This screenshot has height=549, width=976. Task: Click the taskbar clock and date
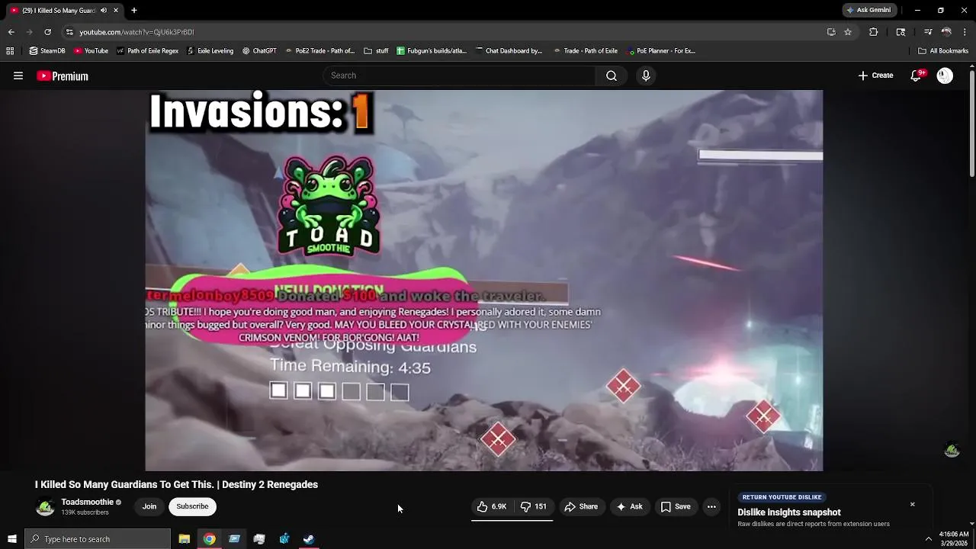[x=954, y=539]
